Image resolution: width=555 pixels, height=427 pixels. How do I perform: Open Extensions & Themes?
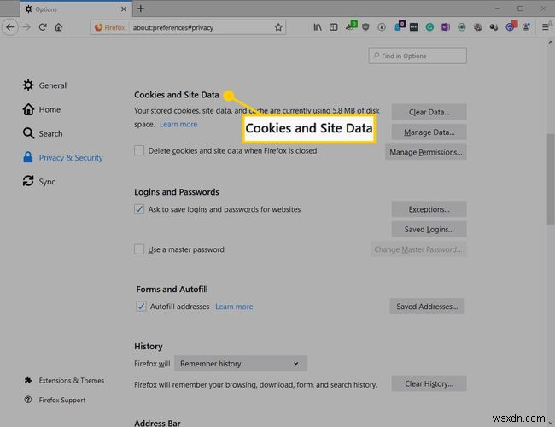point(64,381)
